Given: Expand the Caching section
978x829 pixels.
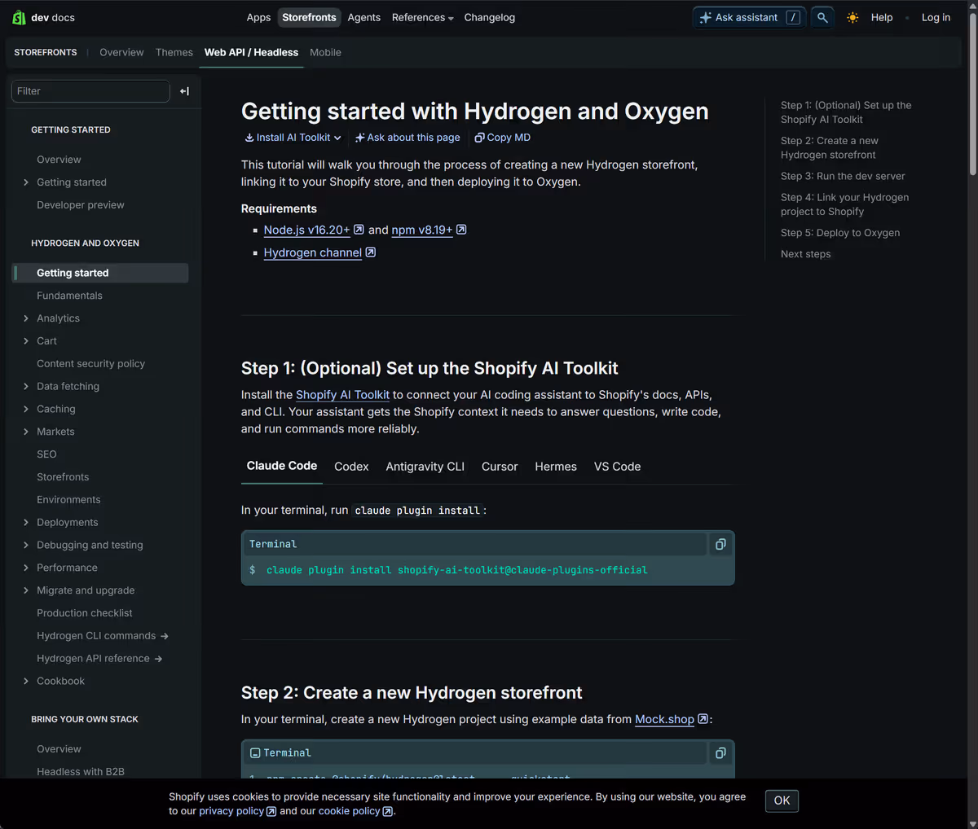Looking at the screenshot, I should point(26,409).
